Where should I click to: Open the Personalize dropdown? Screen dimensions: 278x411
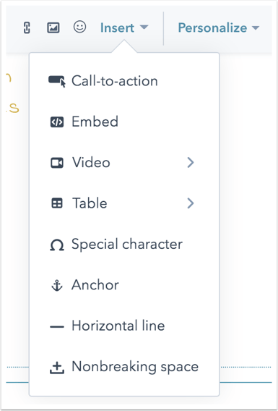(219, 27)
